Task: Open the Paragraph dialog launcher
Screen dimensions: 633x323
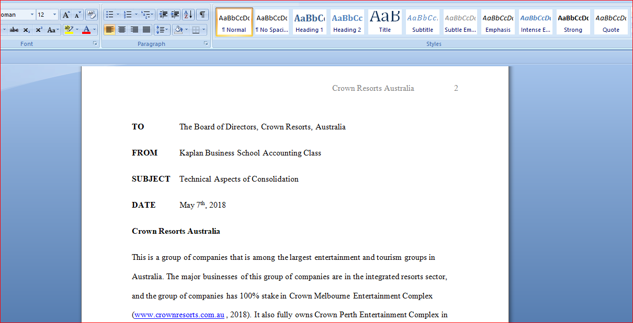Action: coord(206,44)
